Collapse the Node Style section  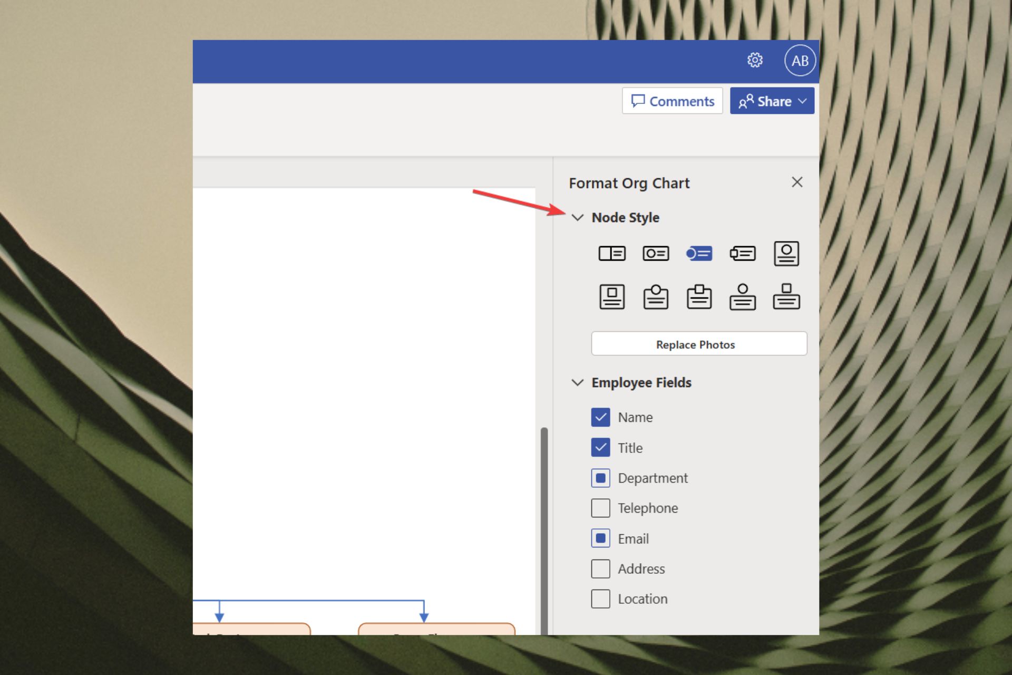click(578, 217)
